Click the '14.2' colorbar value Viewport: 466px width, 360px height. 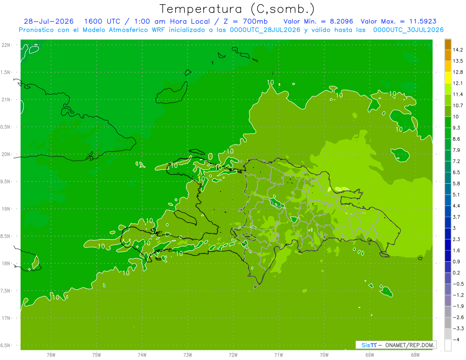(457, 50)
